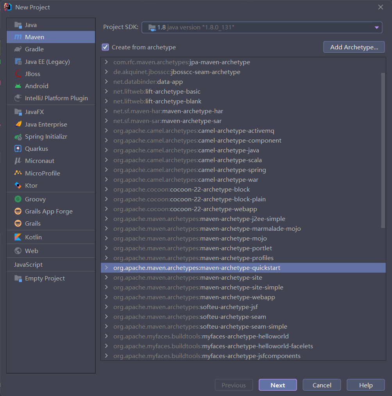This screenshot has height=396, width=392.
Task: Click the Cancel button
Action: click(x=322, y=385)
